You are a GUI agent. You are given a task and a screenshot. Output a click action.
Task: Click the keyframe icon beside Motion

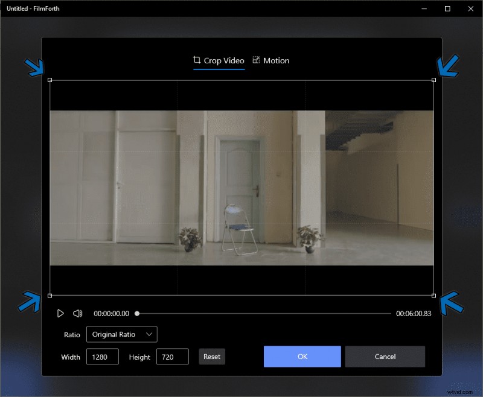tap(255, 60)
